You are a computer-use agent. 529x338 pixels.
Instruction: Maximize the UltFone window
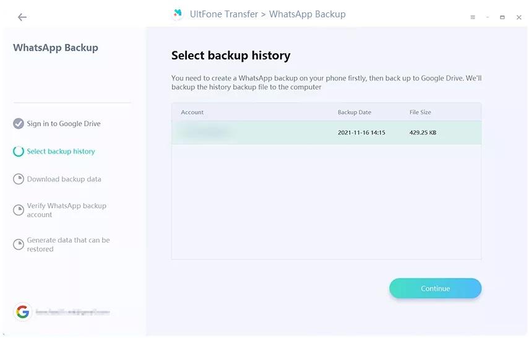pos(502,17)
